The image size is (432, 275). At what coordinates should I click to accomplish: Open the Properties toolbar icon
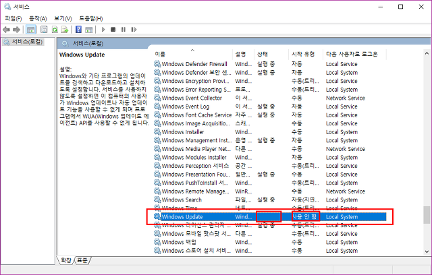[x=44, y=30]
